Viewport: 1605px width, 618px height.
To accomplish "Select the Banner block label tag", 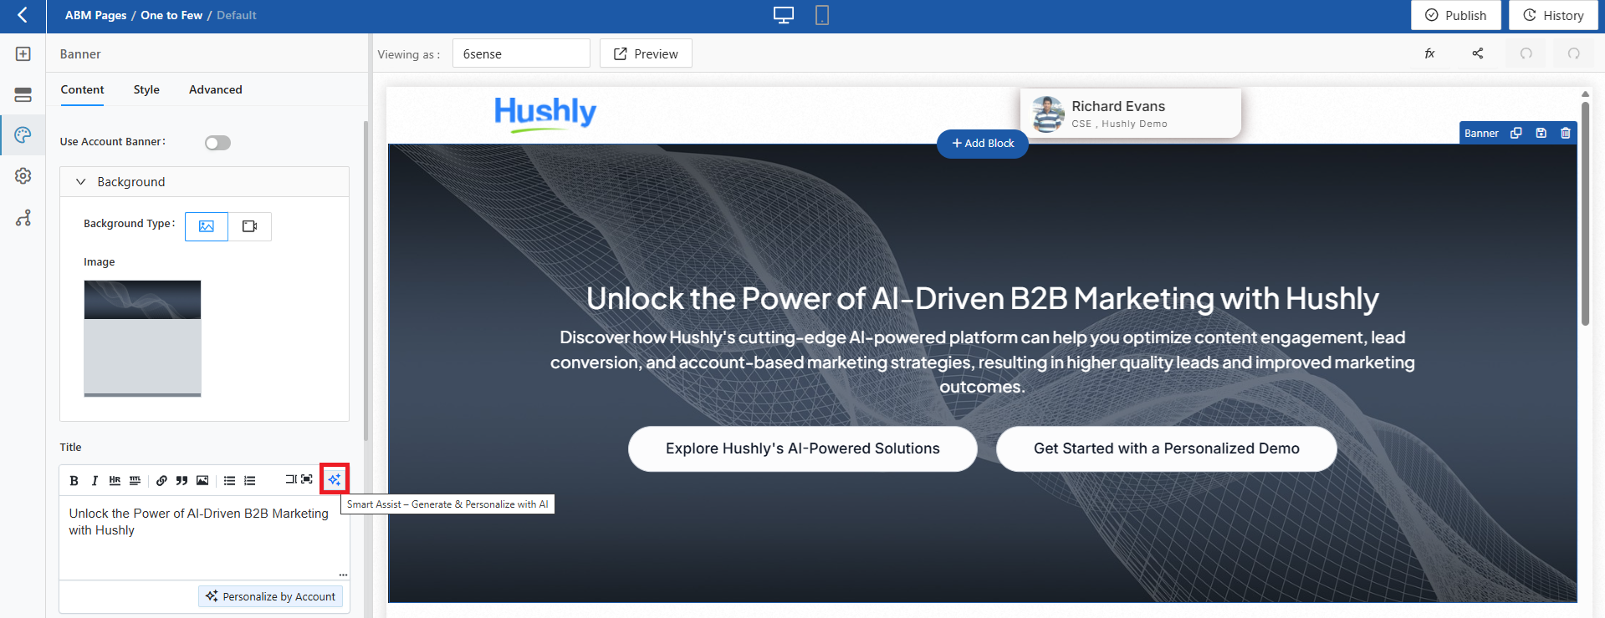I will pyautogui.click(x=1481, y=133).
